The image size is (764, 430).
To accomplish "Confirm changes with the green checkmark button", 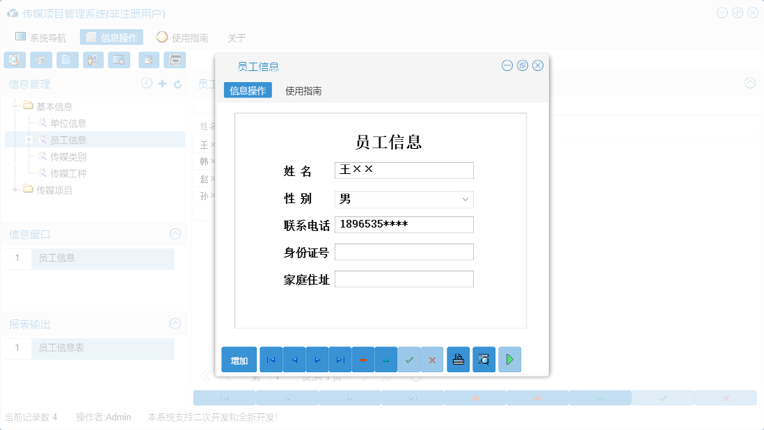I will tap(409, 360).
